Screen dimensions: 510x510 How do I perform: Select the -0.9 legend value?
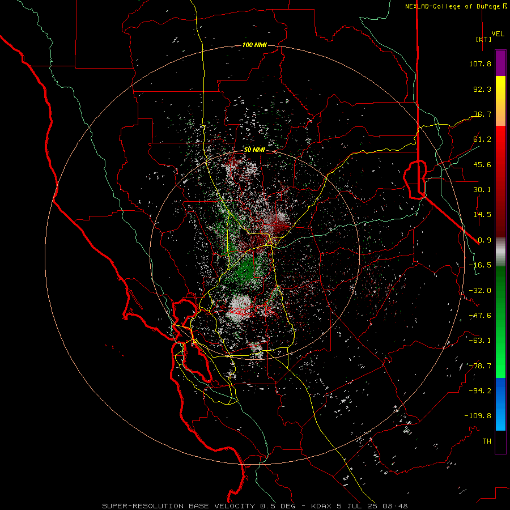coord(482,240)
